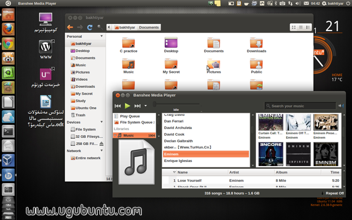Switch to compact view in file manager

click(308, 27)
